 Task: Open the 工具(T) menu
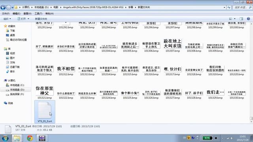coord(38,14)
